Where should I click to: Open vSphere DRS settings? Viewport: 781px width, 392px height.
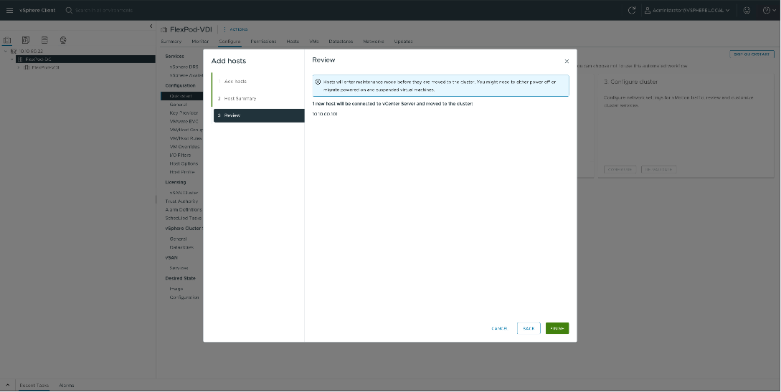pyautogui.click(x=184, y=67)
